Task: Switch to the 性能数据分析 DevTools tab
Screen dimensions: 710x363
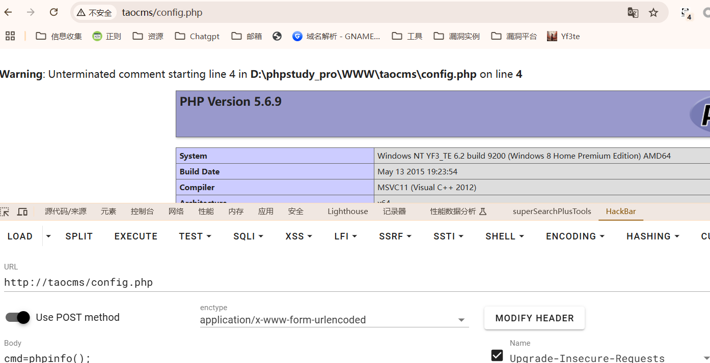Action: [458, 211]
